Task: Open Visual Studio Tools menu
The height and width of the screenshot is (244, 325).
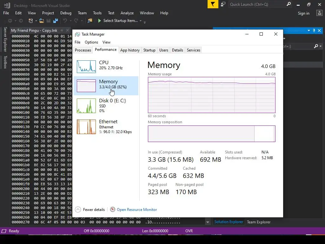Action: click(x=97, y=13)
